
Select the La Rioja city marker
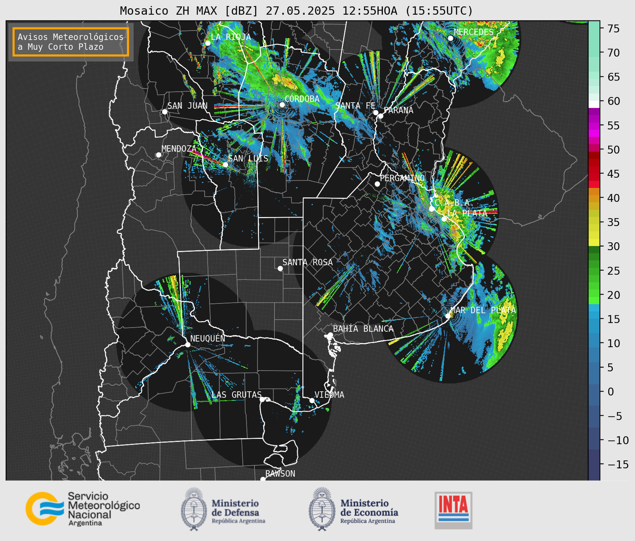point(208,43)
